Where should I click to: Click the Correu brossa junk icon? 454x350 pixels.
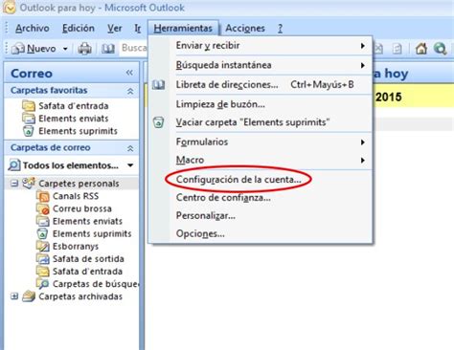point(43,208)
